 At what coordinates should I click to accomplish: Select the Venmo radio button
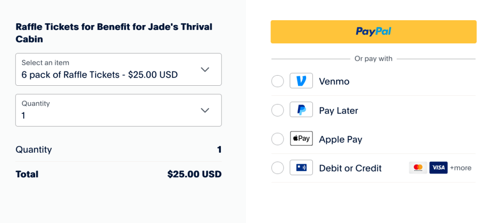point(278,81)
